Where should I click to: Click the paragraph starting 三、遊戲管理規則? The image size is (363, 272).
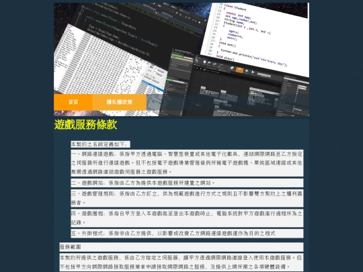click(187, 198)
